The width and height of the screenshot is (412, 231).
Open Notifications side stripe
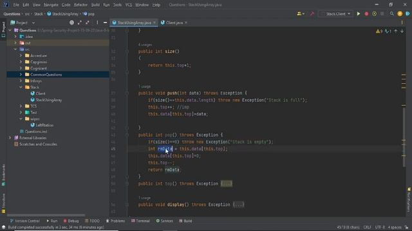coord(409,200)
